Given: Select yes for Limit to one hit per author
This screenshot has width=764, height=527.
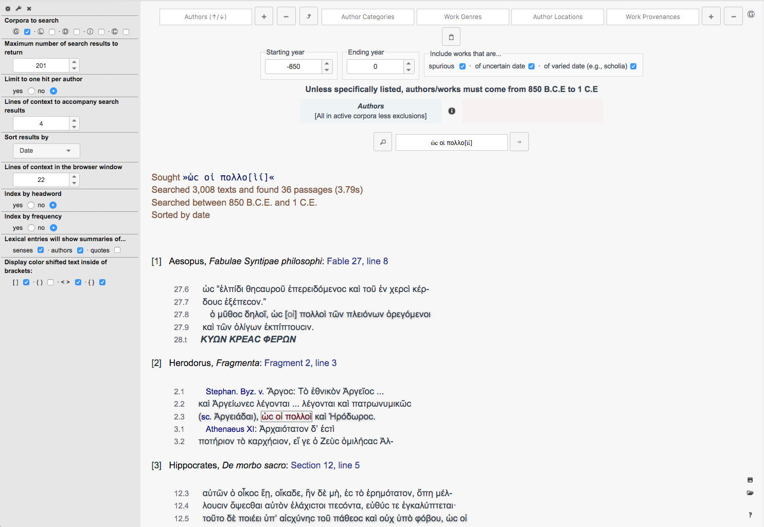Looking at the screenshot, I should [x=31, y=91].
